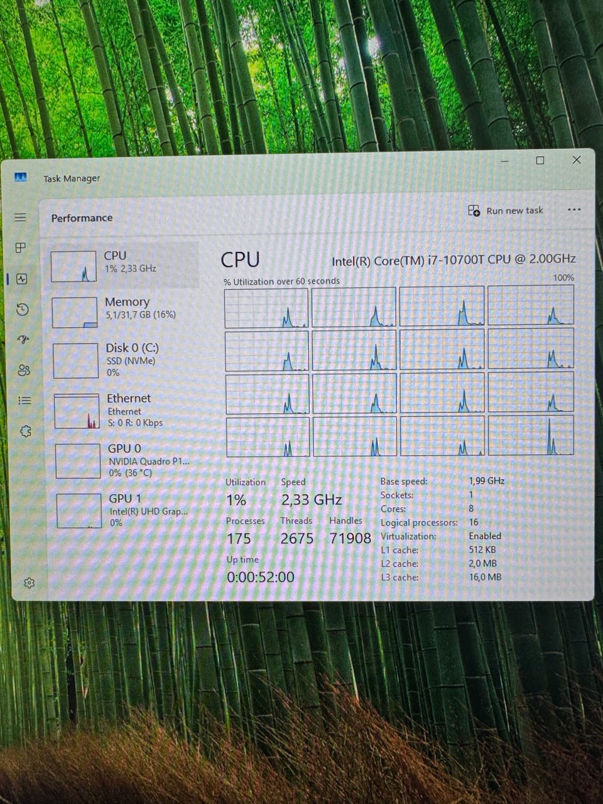The height and width of the screenshot is (804, 603).
Task: Open the Startup apps icon
Action: coord(23,340)
